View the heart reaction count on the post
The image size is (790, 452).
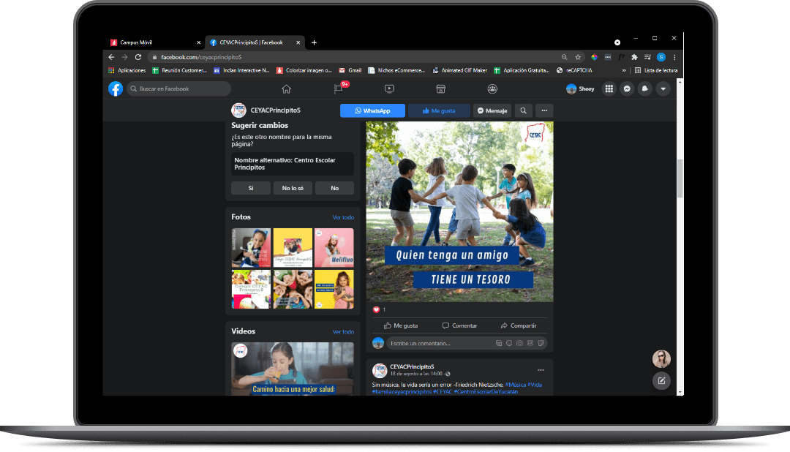pos(379,310)
